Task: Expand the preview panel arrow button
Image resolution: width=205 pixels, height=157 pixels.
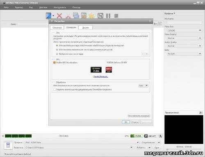Action: click(x=200, y=112)
